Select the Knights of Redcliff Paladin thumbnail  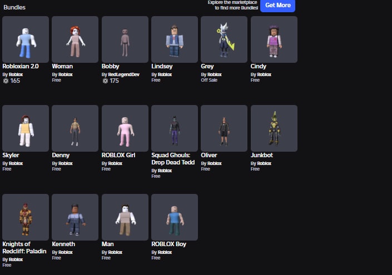(x=26, y=217)
